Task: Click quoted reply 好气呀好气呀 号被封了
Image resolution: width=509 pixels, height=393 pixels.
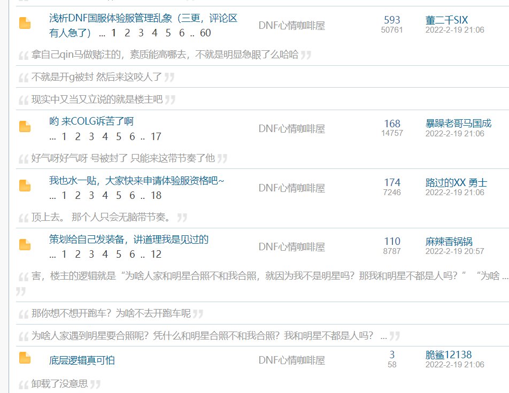Action: [x=123, y=158]
